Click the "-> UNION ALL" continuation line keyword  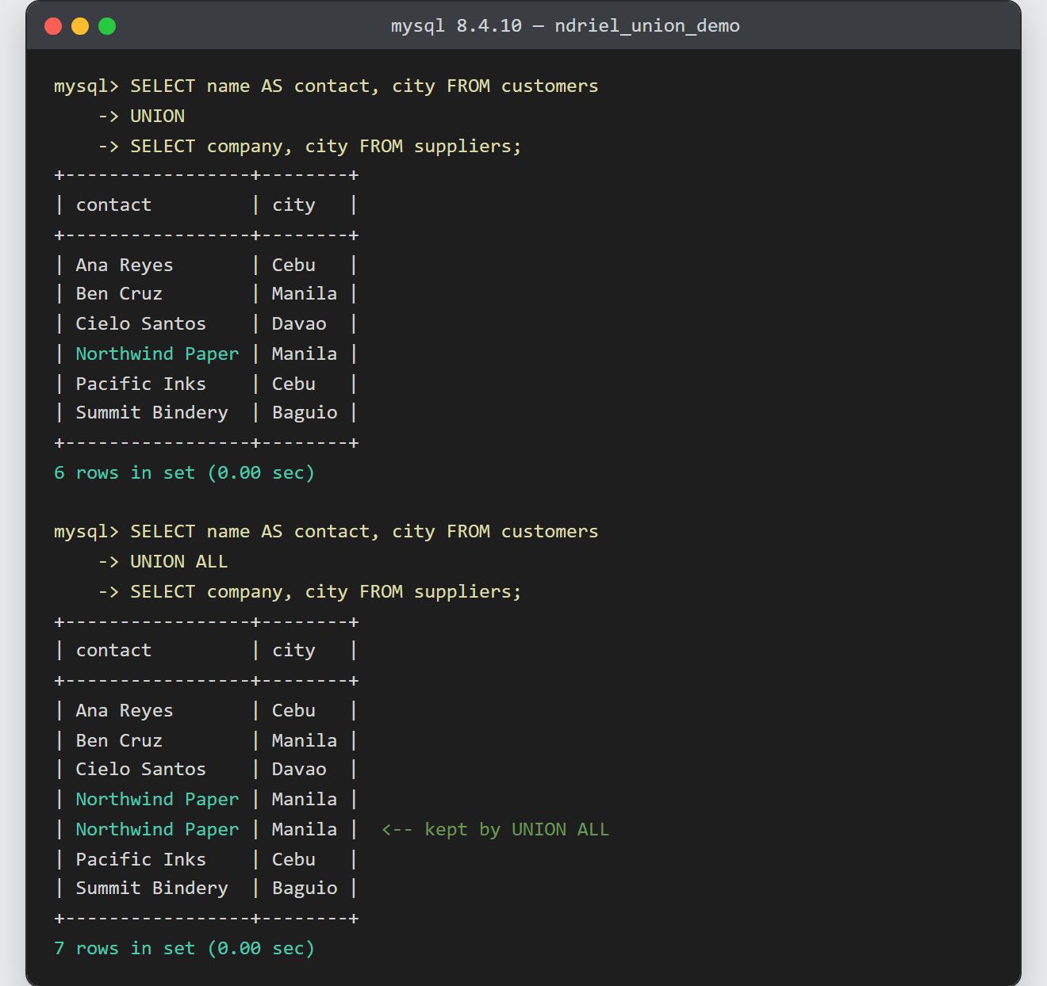(179, 562)
